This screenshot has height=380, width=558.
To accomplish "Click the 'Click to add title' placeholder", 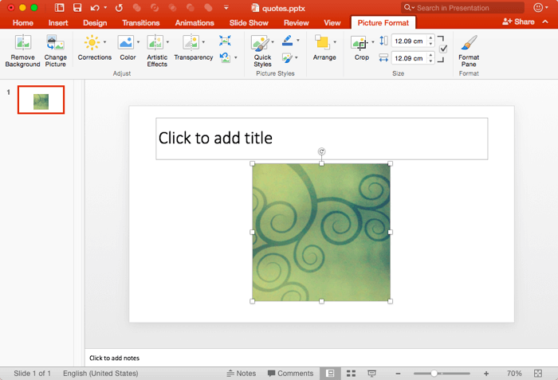I will point(322,139).
